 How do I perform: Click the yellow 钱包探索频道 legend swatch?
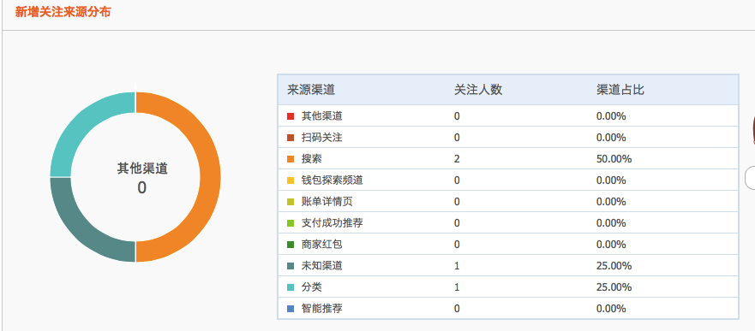291,180
